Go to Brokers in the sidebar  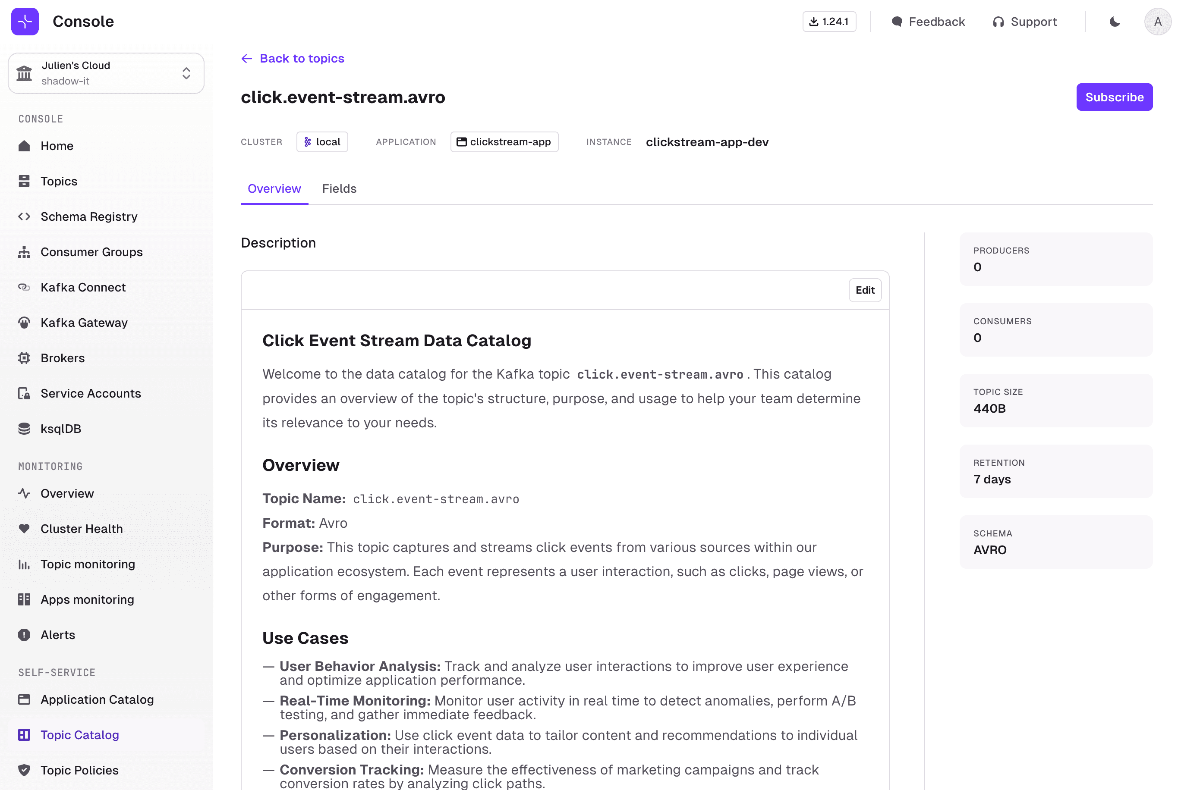point(63,358)
